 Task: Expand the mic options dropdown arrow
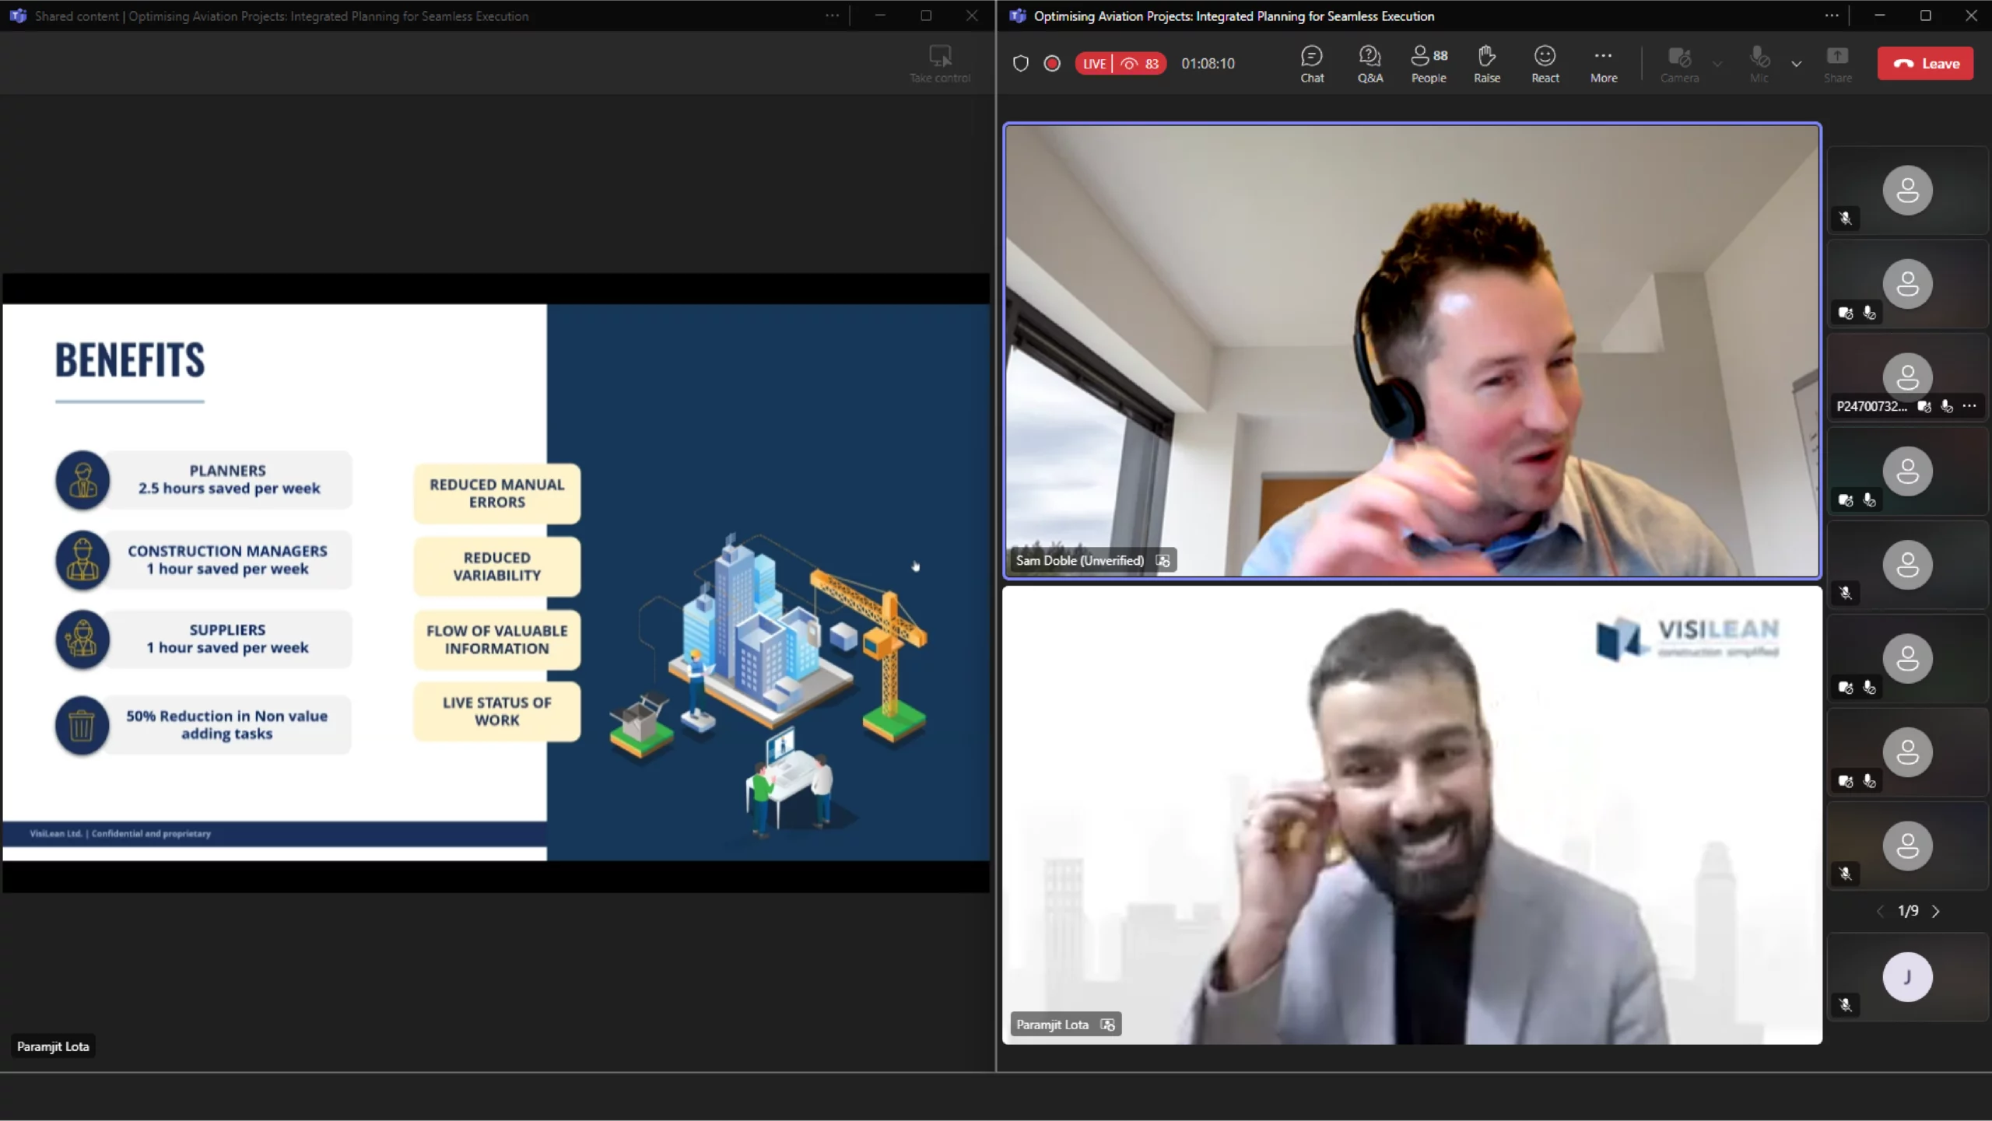coord(1797,64)
